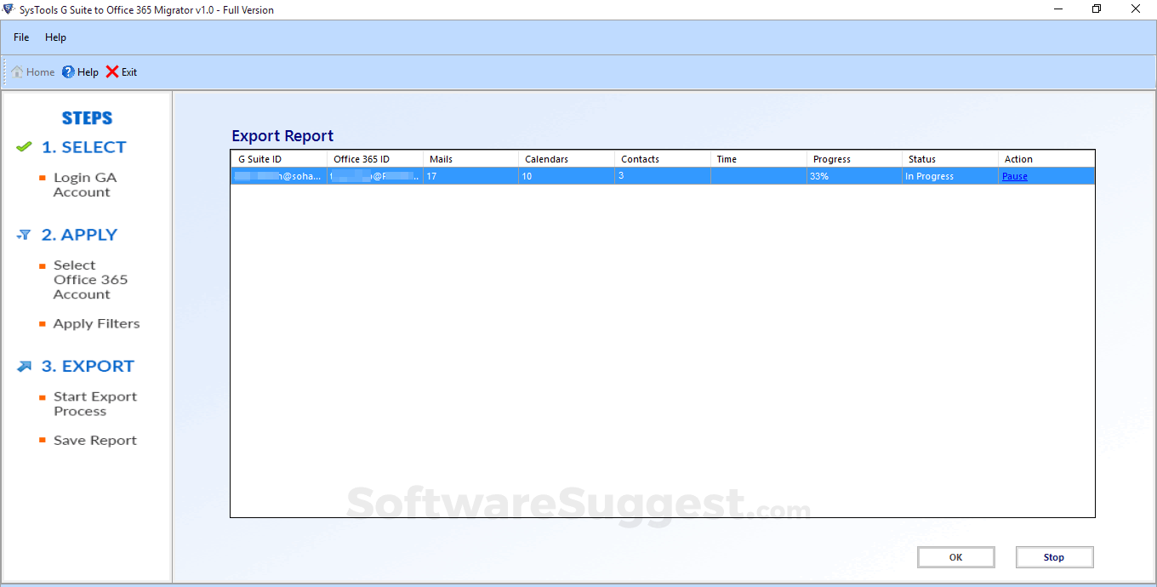Click the red Exit X icon

click(x=112, y=72)
